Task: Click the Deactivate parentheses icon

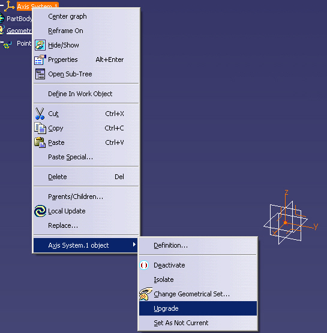Action: (x=144, y=265)
